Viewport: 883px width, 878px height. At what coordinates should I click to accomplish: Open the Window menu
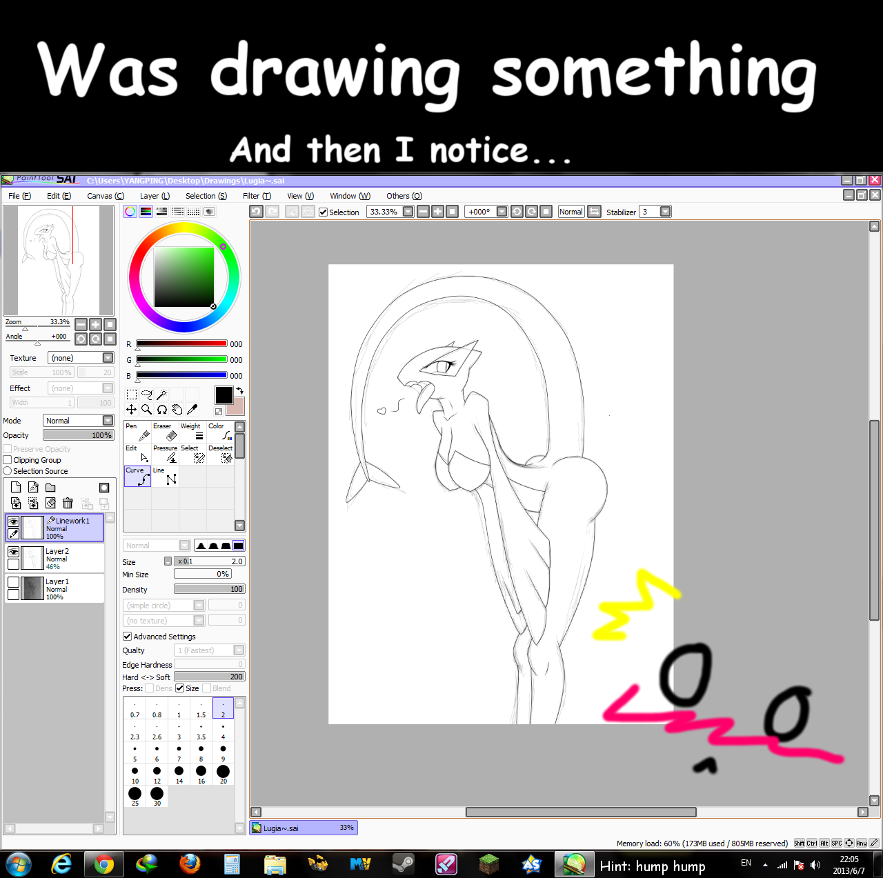[350, 196]
